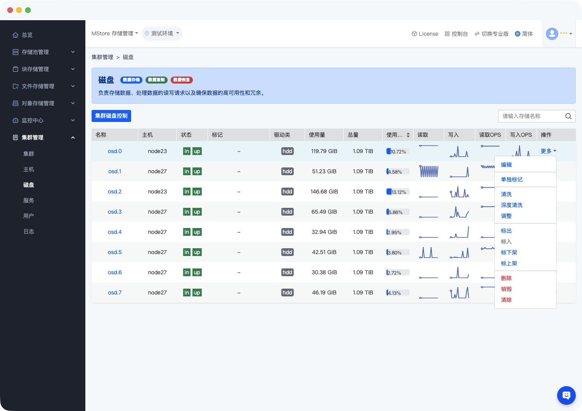This screenshot has width=582, height=411.
Task: Go to 总览 home icon in sidebar
Action: click(16, 35)
